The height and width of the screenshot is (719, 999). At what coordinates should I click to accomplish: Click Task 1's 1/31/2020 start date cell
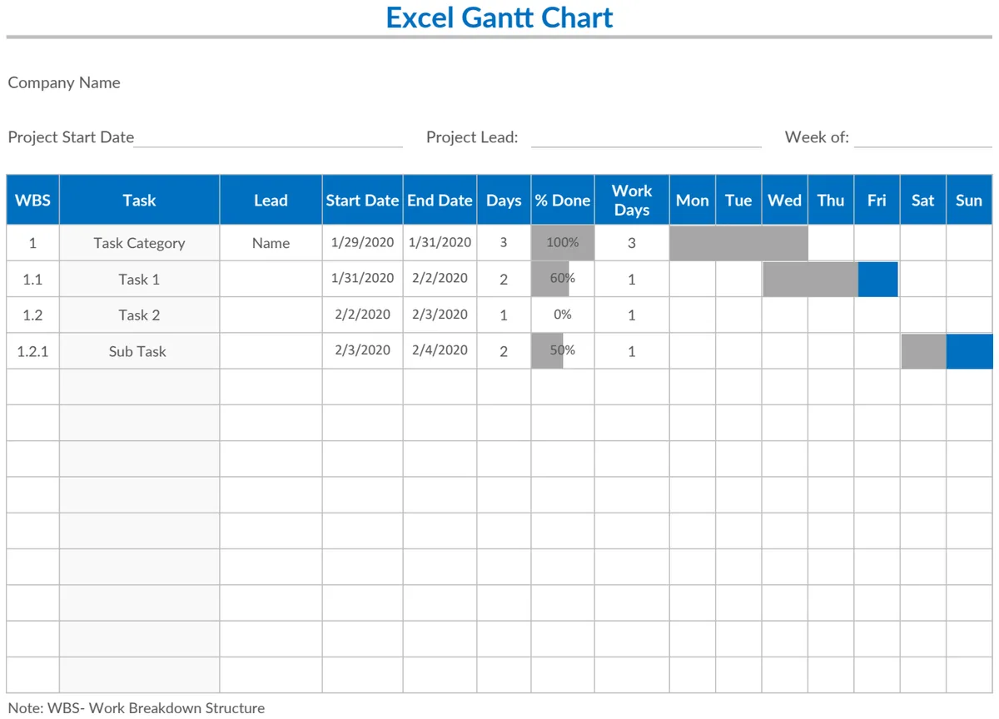pyautogui.click(x=362, y=278)
